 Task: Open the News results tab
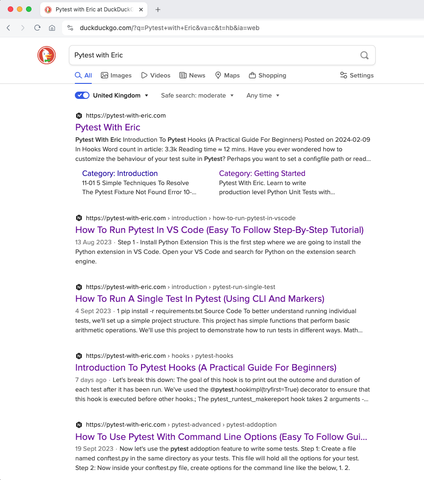(x=192, y=75)
